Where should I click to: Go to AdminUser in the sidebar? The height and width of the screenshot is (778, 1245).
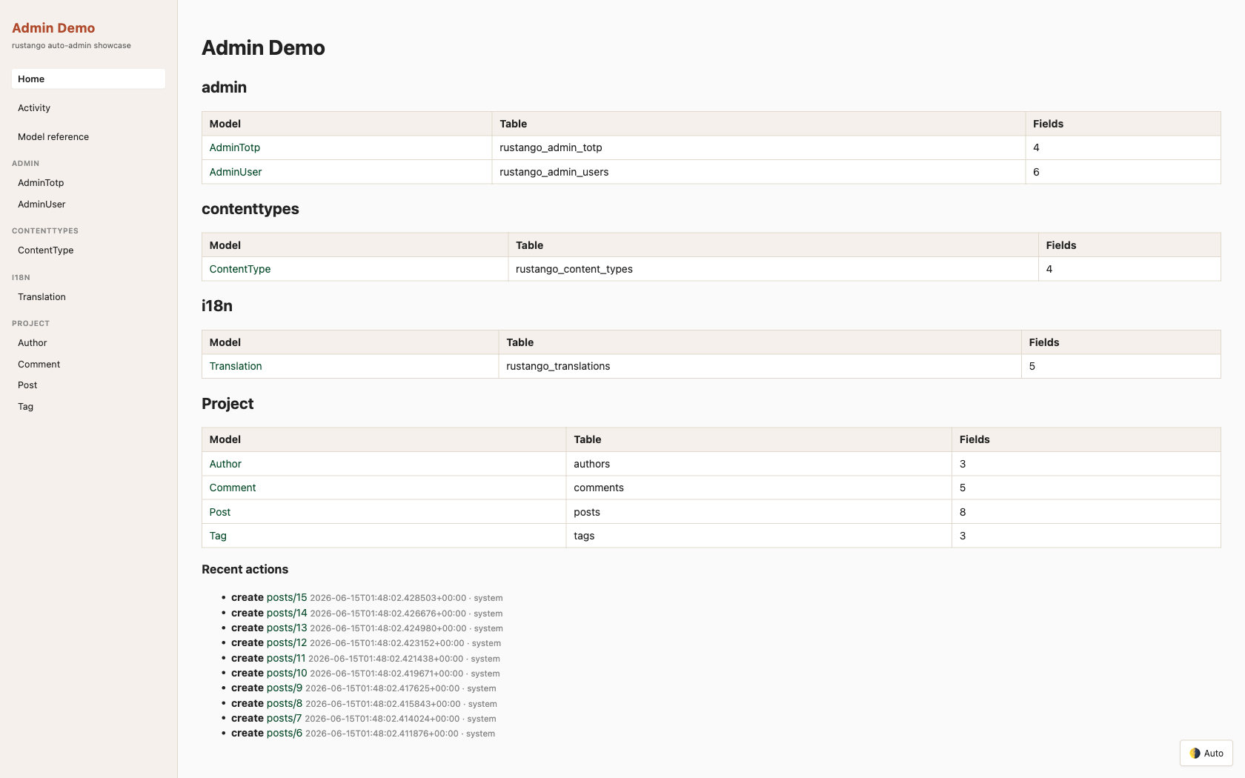88,204
